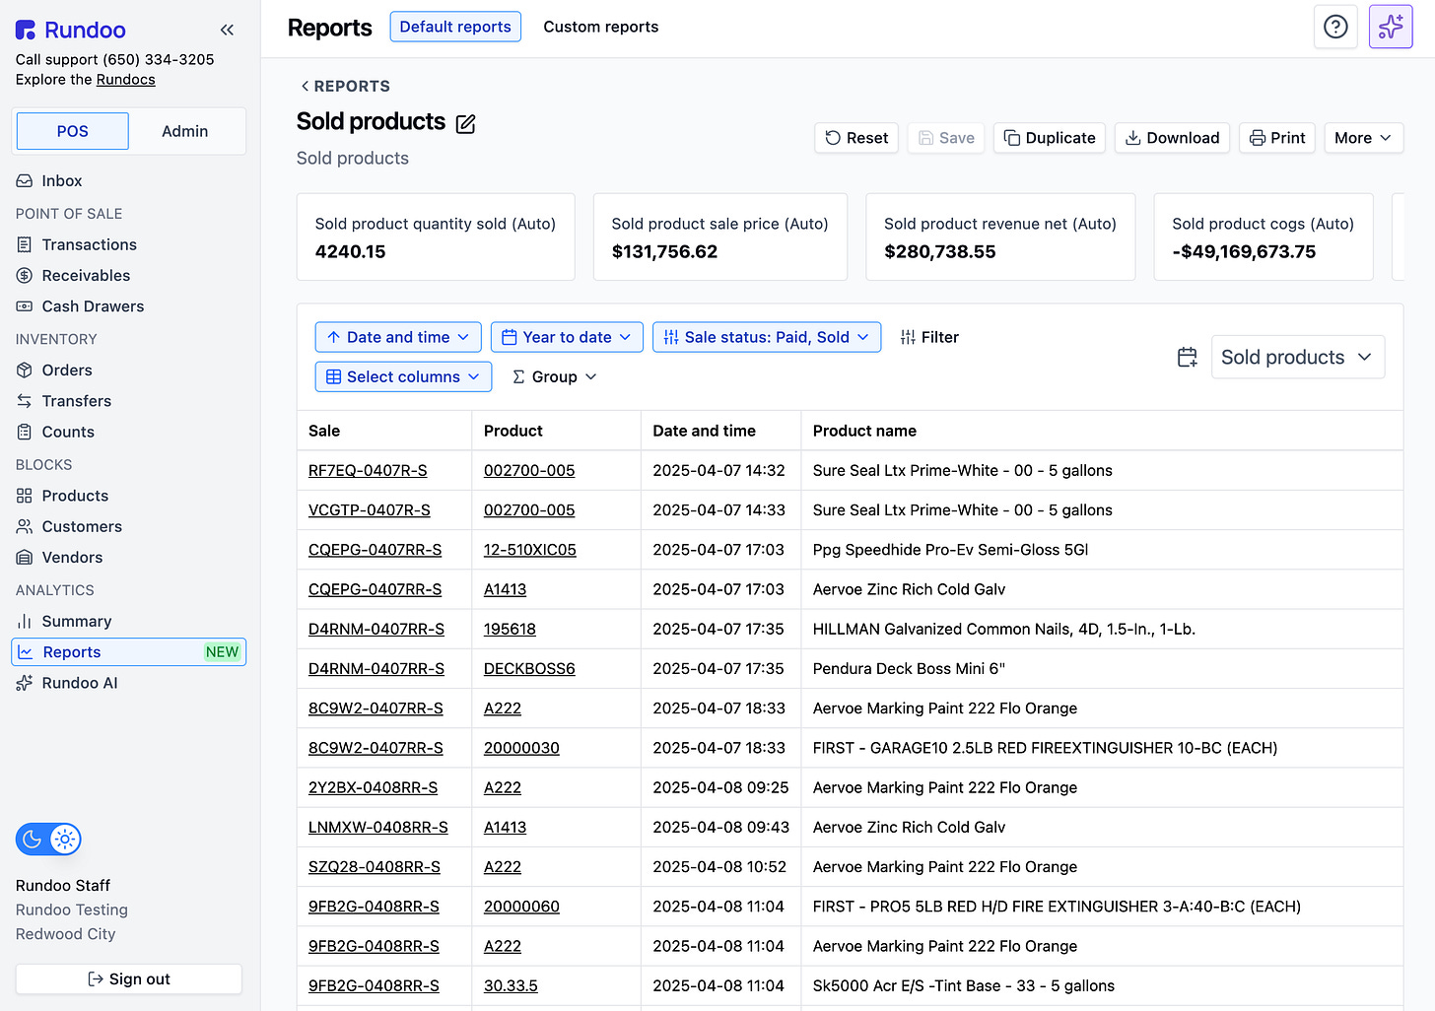Click the Sold product quantity sold card
Image resolution: width=1435 pixels, height=1011 pixels.
coord(436,237)
